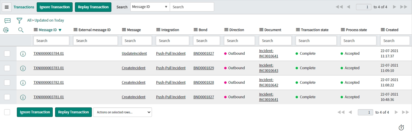Open the Message ID search field dropdown

pos(150,7)
